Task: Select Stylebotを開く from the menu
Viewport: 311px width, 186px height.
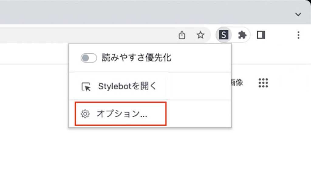Action: (x=127, y=86)
